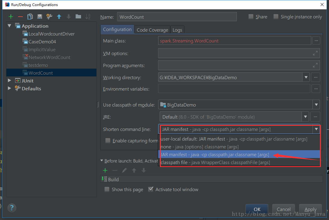The width and height of the screenshot is (329, 220).
Task: Click into the Name field
Action: pos(177,17)
